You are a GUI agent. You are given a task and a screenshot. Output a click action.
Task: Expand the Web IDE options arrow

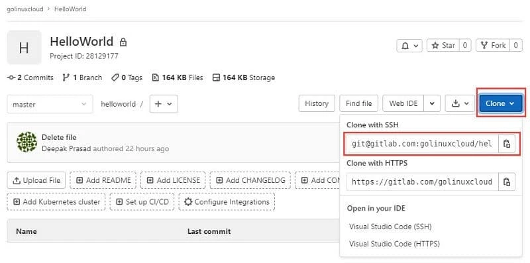432,103
